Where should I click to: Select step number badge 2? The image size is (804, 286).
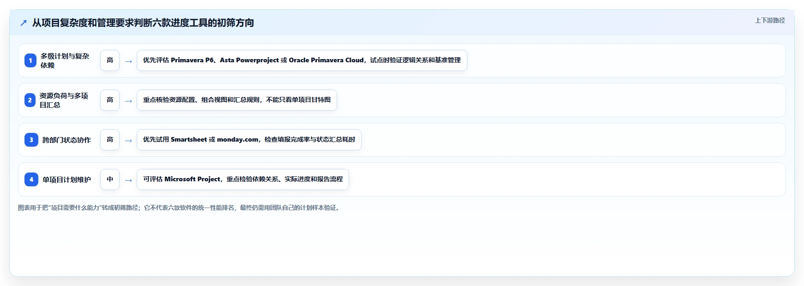click(30, 100)
